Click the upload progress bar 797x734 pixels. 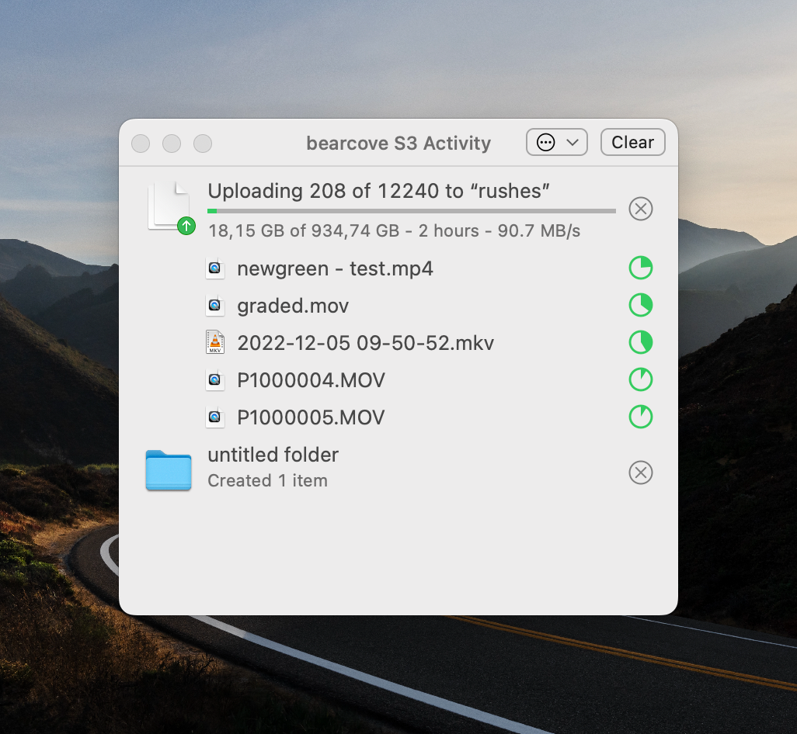411,211
